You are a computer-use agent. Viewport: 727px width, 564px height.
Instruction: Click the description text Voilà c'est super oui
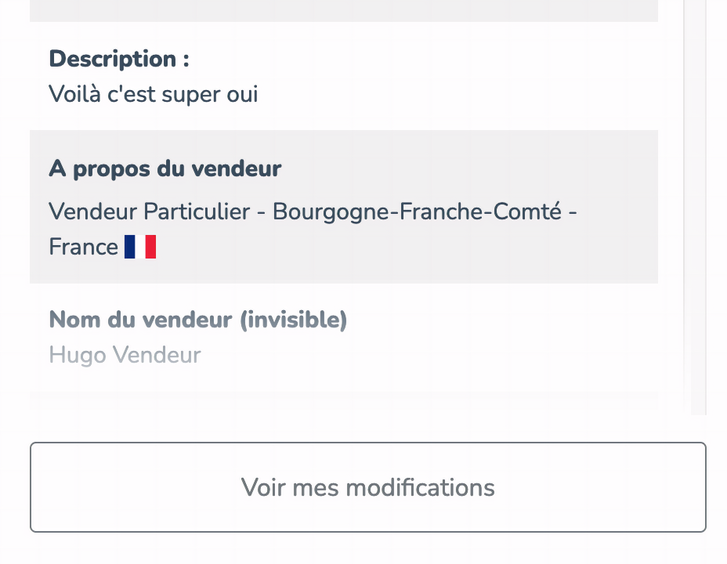(x=153, y=94)
